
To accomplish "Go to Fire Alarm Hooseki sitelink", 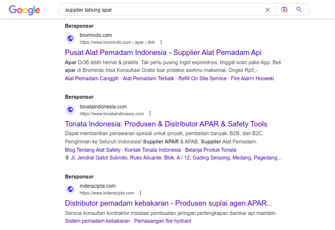I will pyautogui.click(x=252, y=78).
